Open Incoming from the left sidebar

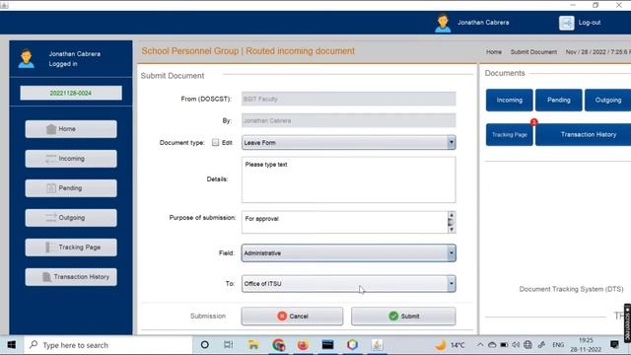(71, 159)
